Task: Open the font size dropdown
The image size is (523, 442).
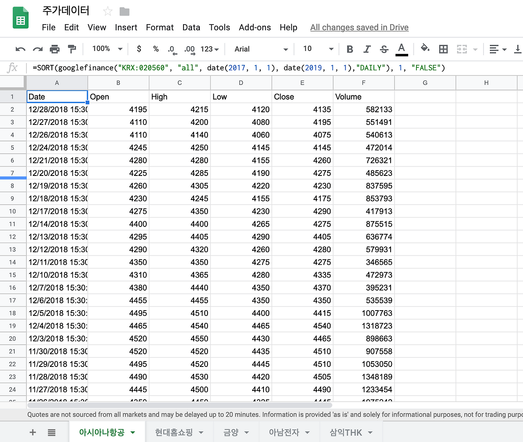Action: pos(319,49)
